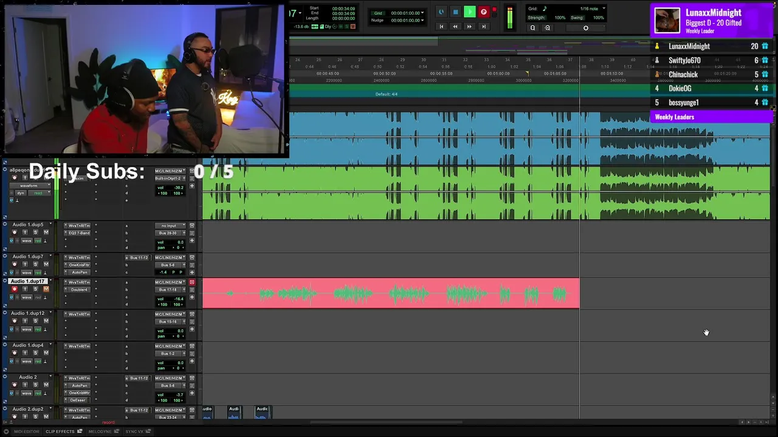Open the read automation dropdown on top track
The width and height of the screenshot is (778, 437).
point(41,193)
